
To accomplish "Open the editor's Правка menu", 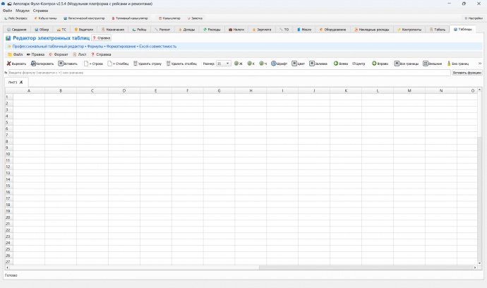I will [x=35, y=54].
